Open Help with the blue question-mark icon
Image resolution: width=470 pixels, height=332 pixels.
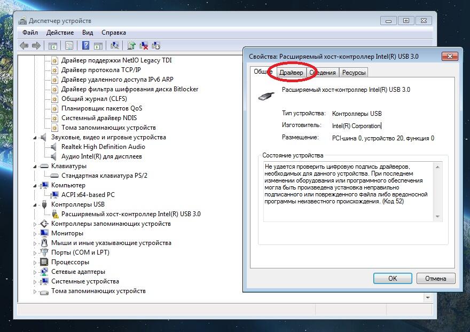[x=86, y=45]
